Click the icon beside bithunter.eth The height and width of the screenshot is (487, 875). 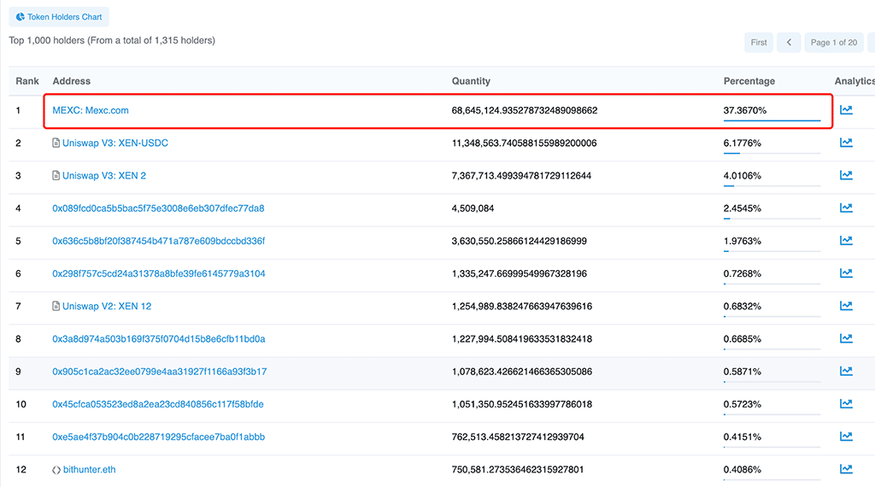[56, 470]
